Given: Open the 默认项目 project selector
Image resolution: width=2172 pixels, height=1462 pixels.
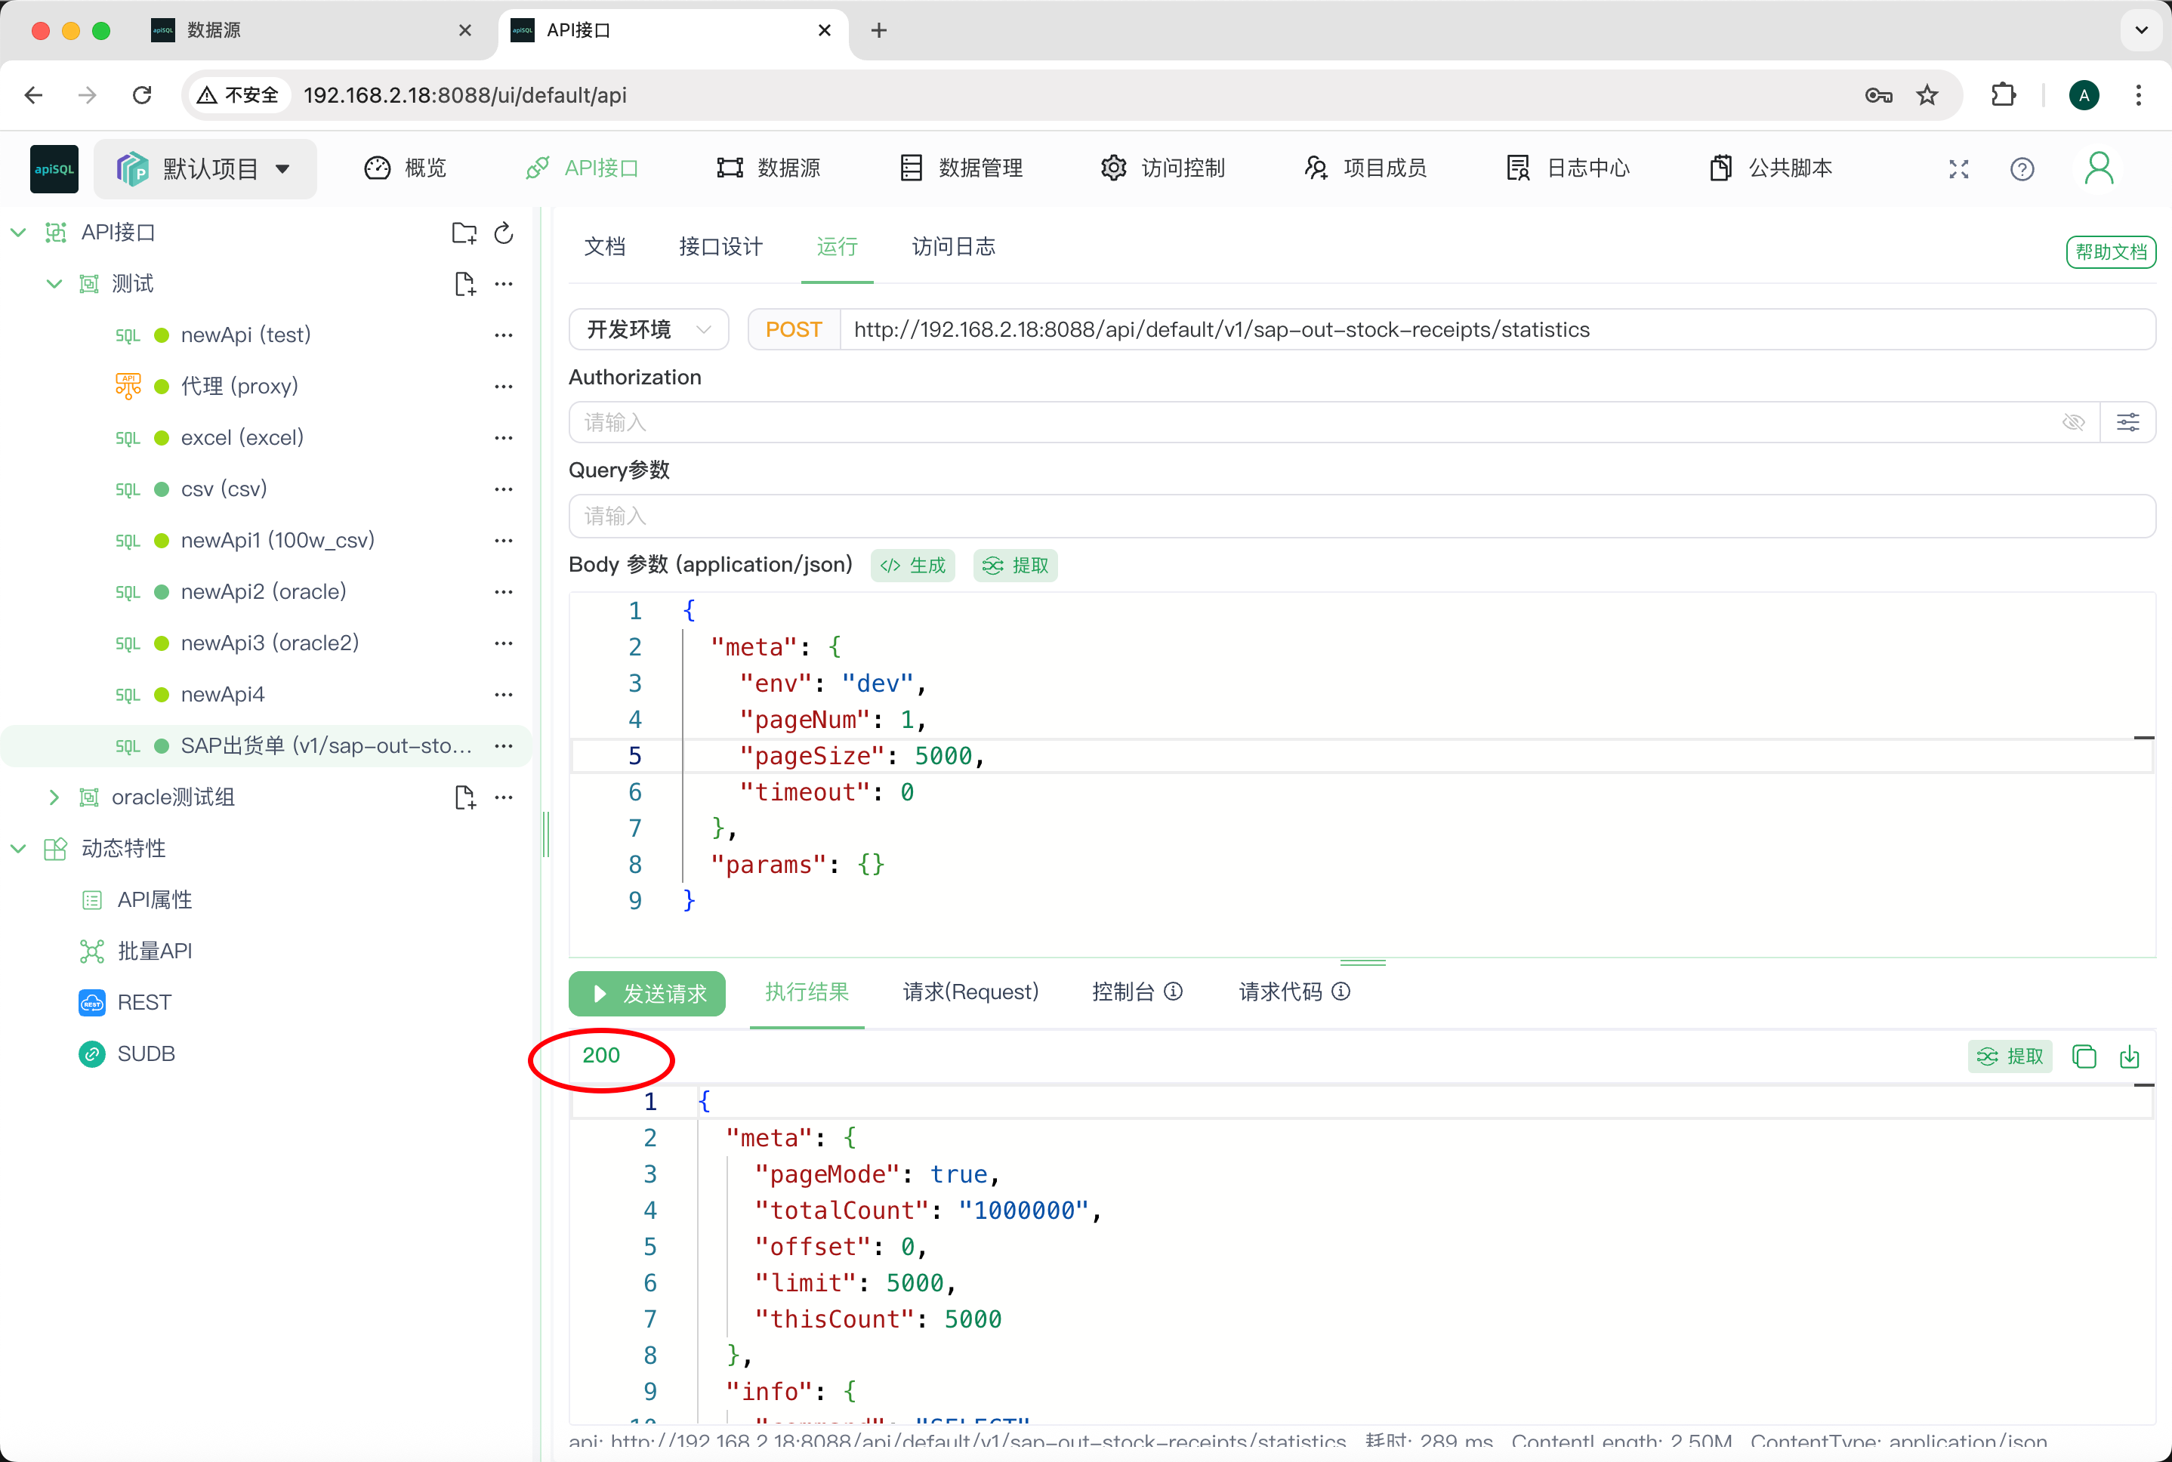Looking at the screenshot, I should click(205, 168).
